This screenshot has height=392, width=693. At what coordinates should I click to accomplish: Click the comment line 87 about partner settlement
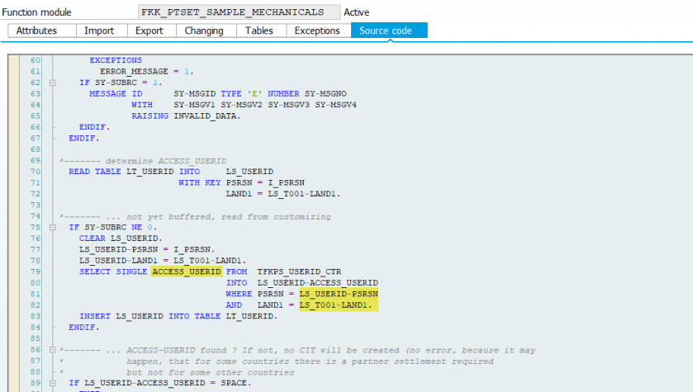tap(310, 361)
